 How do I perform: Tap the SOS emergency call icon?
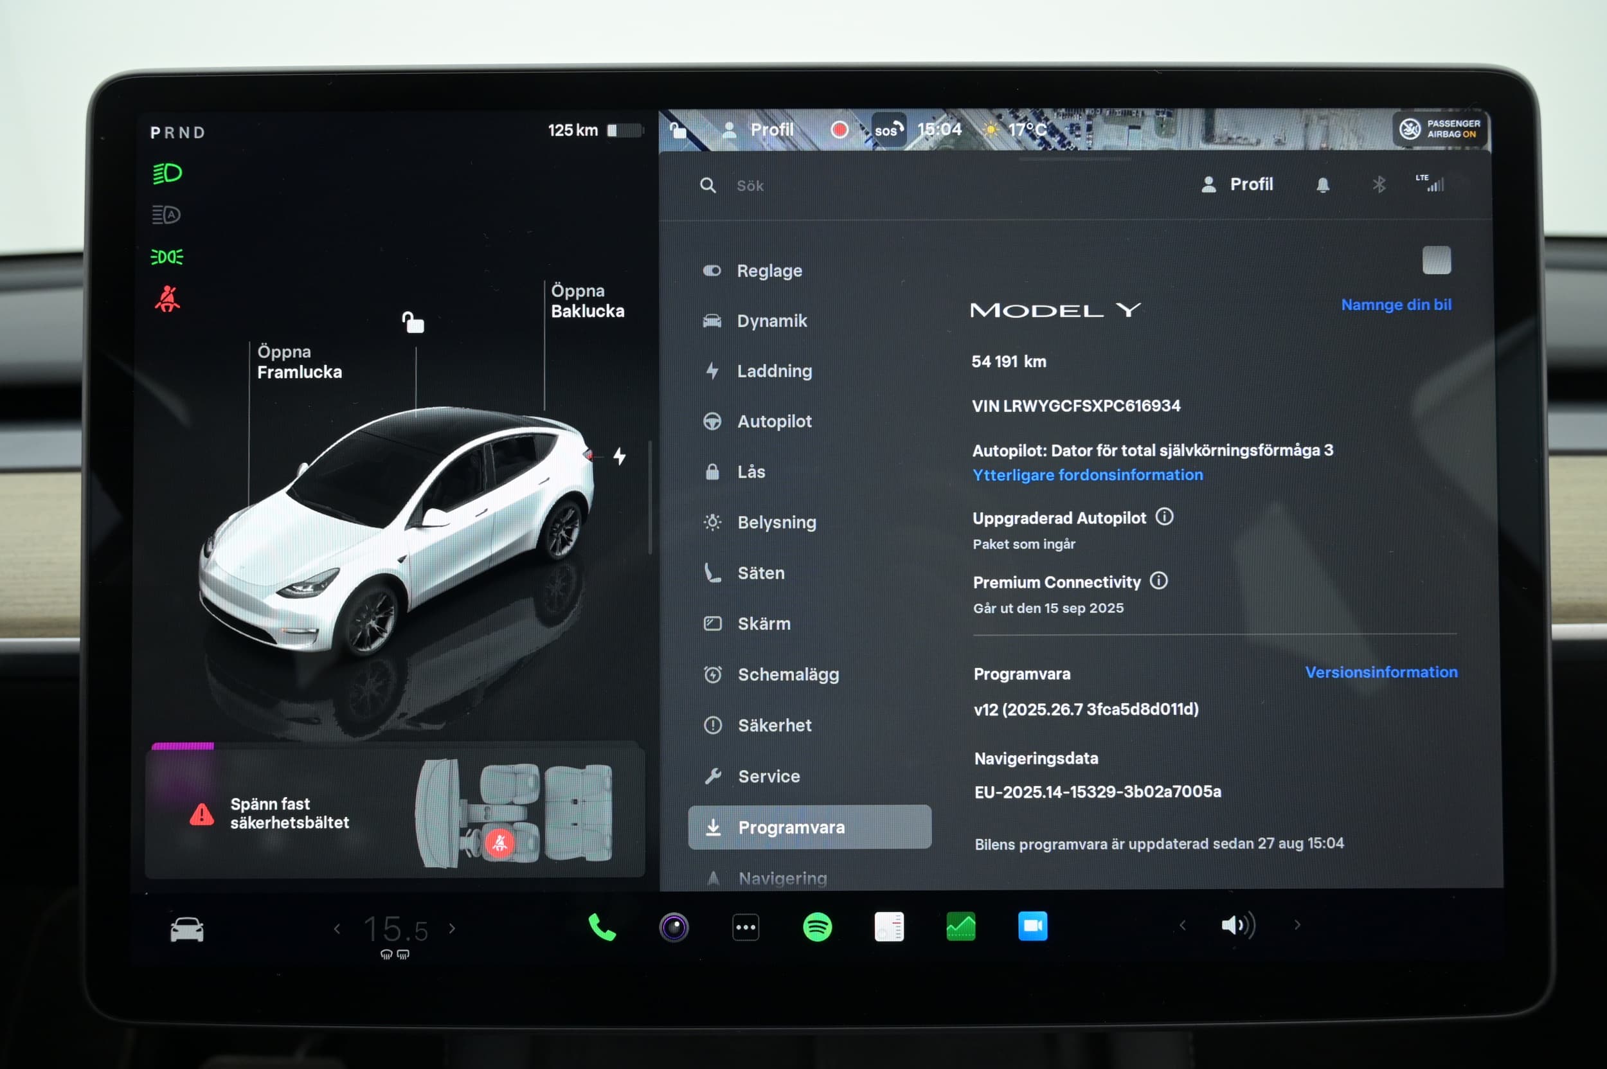(x=889, y=130)
